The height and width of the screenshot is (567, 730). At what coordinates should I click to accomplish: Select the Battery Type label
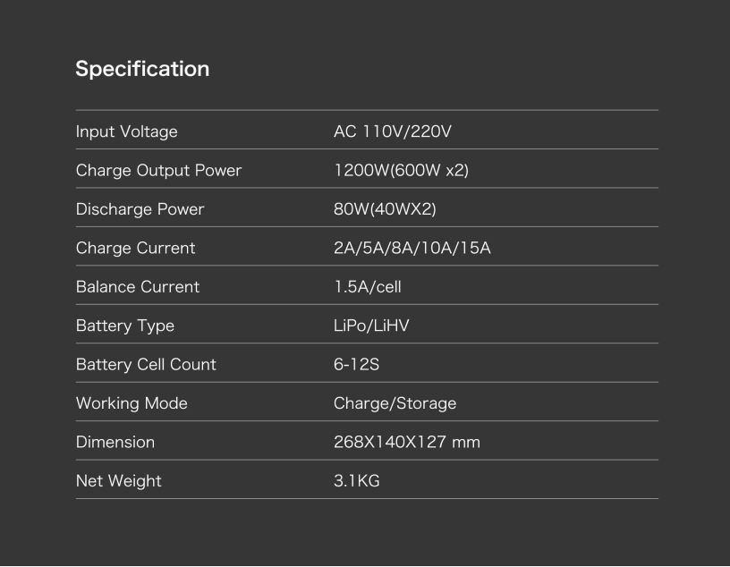click(125, 326)
